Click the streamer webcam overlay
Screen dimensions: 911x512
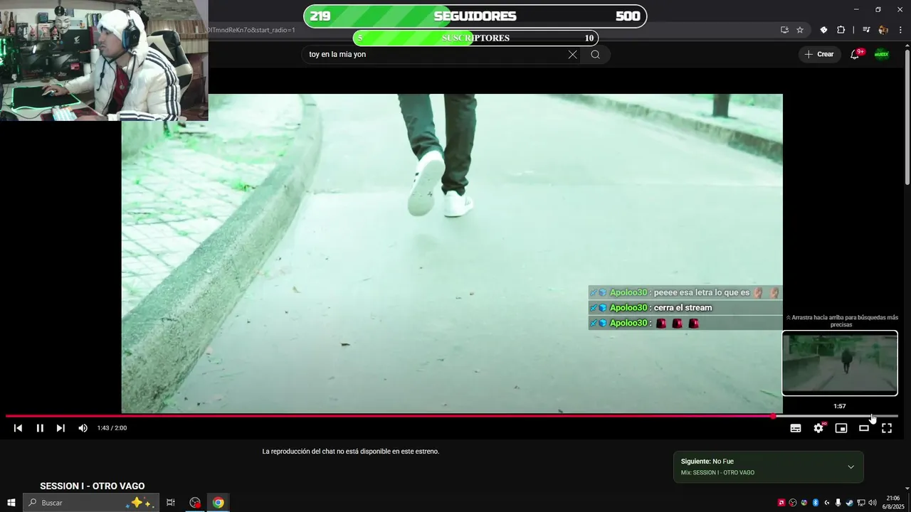[104, 60]
